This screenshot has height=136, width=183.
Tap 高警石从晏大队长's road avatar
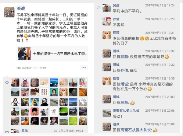tap(106, 113)
